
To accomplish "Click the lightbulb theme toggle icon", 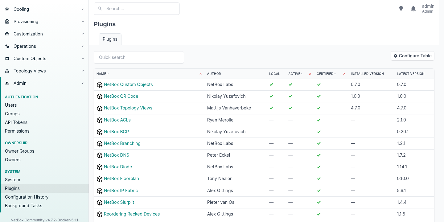I will click(401, 9).
